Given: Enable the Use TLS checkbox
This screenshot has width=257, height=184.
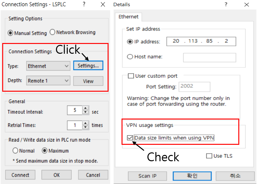Looking at the screenshot, I should coord(210,156).
